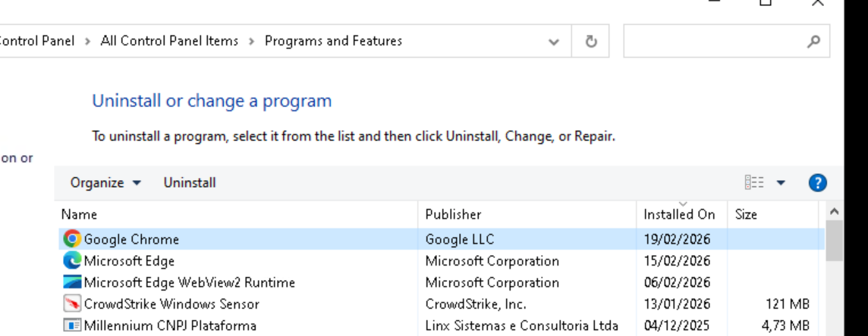Click the Google Chrome program icon

(x=72, y=239)
